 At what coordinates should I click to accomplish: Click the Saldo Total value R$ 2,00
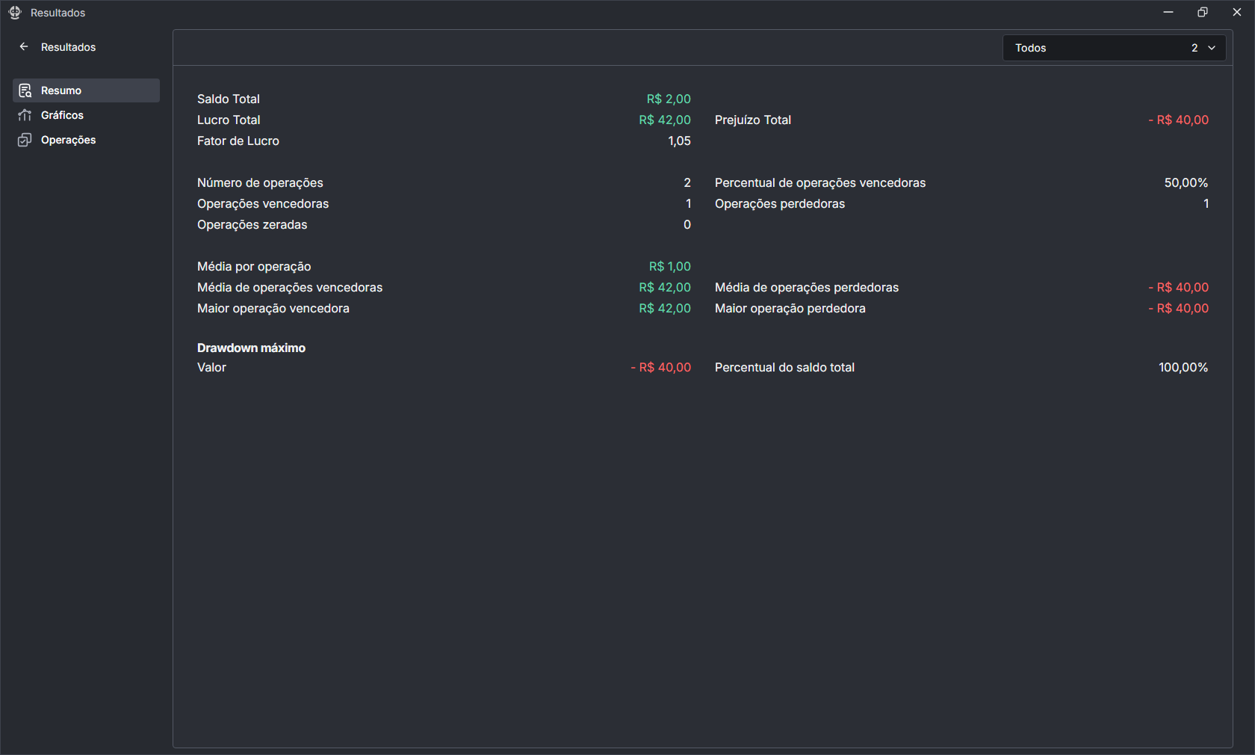coord(669,99)
